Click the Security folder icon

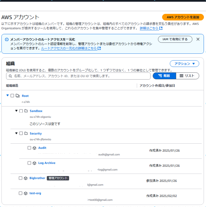26,133
